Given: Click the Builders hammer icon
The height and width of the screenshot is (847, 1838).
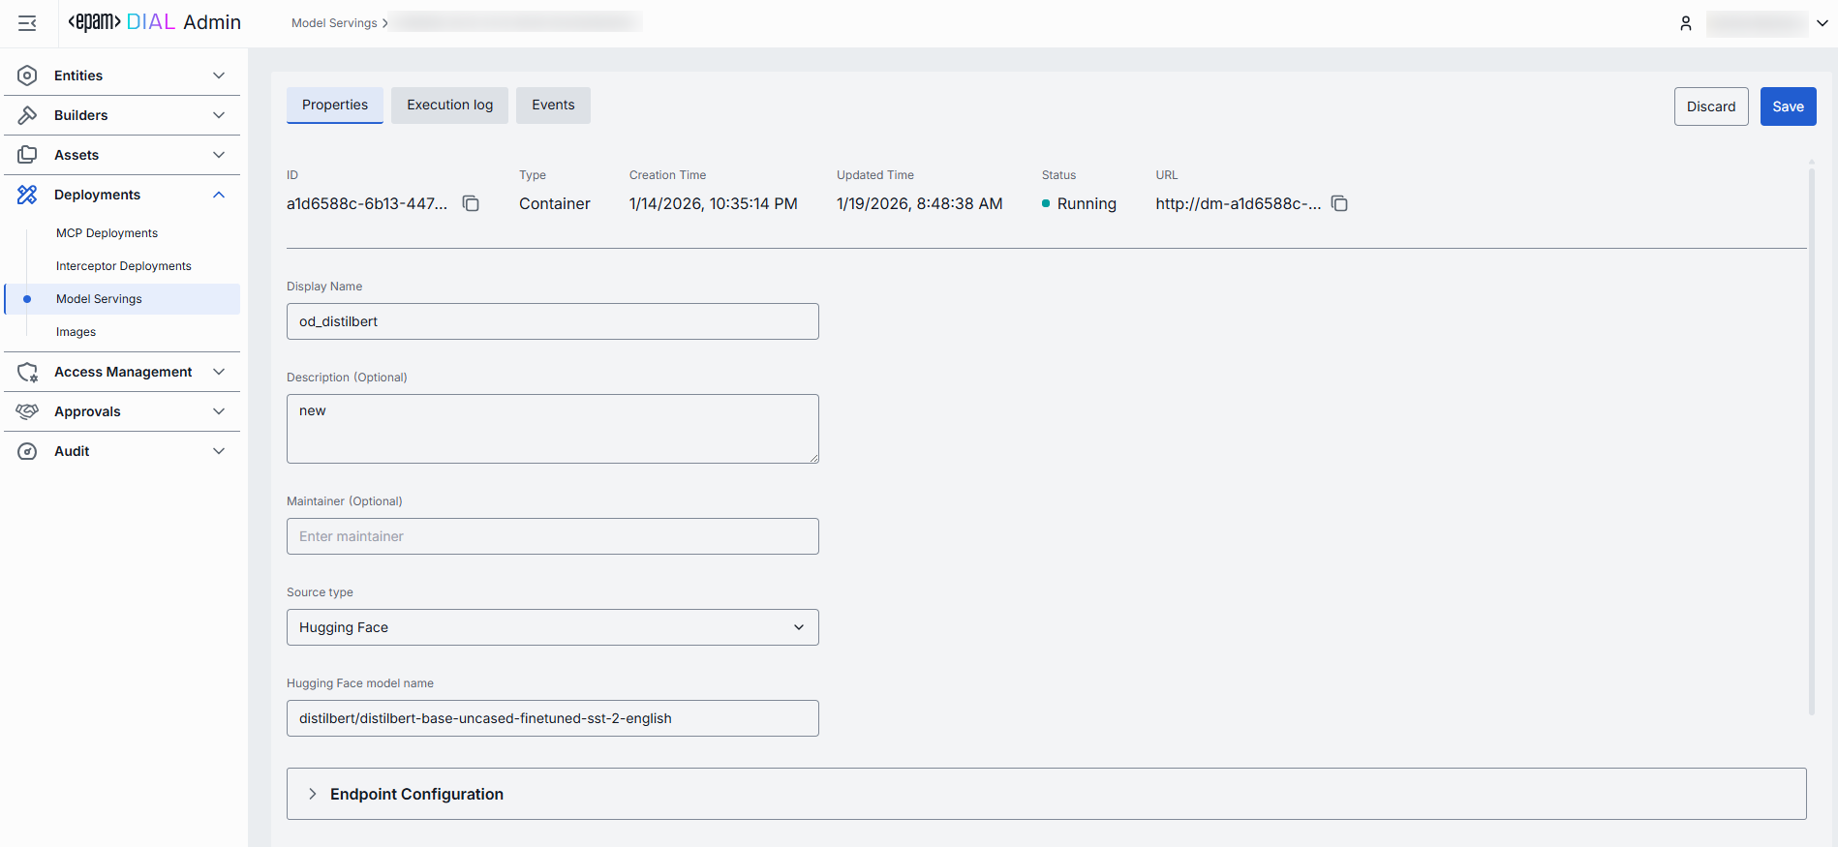Looking at the screenshot, I should click(x=27, y=115).
